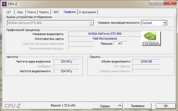This screenshot has width=178, height=111.
Task: Click the Объём видеопамяти label
Action: click(x=116, y=61)
